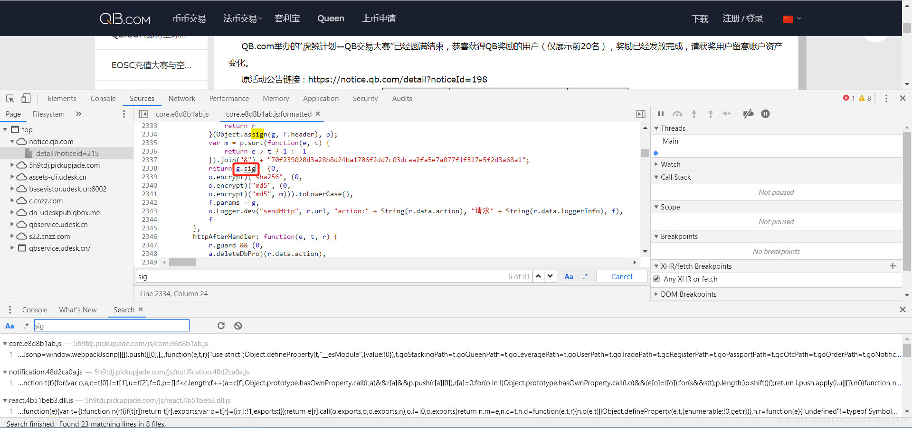The image size is (912, 428).
Task: Go to previous find match arrow
Action: pos(538,276)
